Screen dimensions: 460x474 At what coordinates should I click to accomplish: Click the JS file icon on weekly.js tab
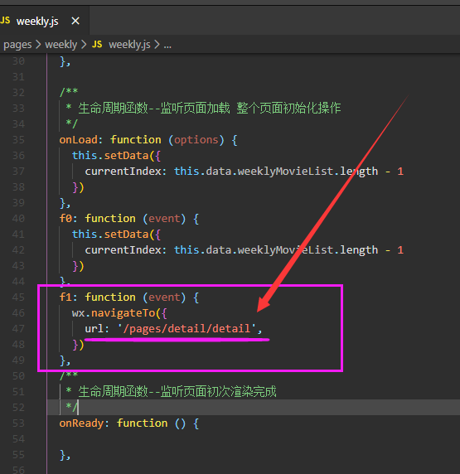(x=5, y=21)
